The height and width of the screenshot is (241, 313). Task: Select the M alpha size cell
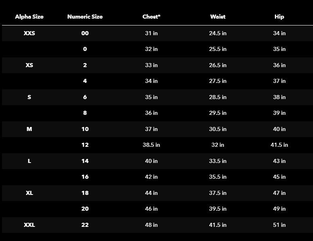point(29,129)
